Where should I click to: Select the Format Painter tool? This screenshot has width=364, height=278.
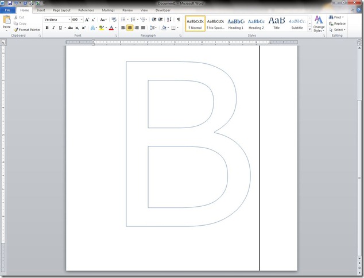click(x=27, y=29)
